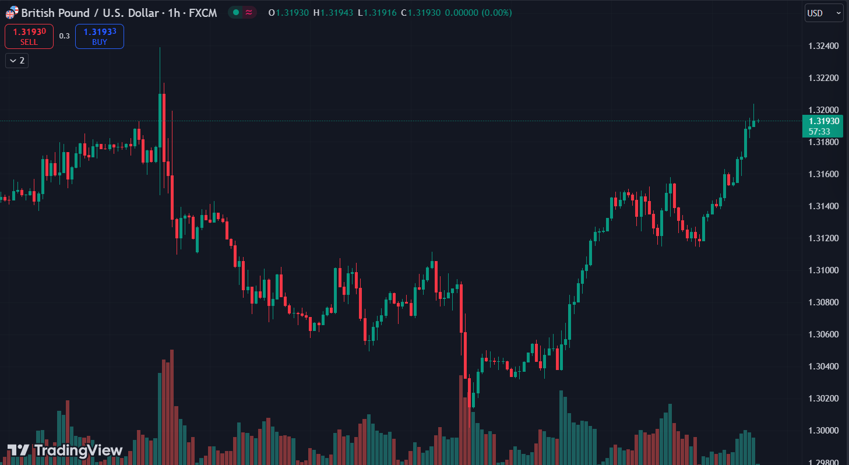Viewport: 849px width, 465px height.
Task: Click the 1.31400 price axis label
Action: click(x=824, y=206)
